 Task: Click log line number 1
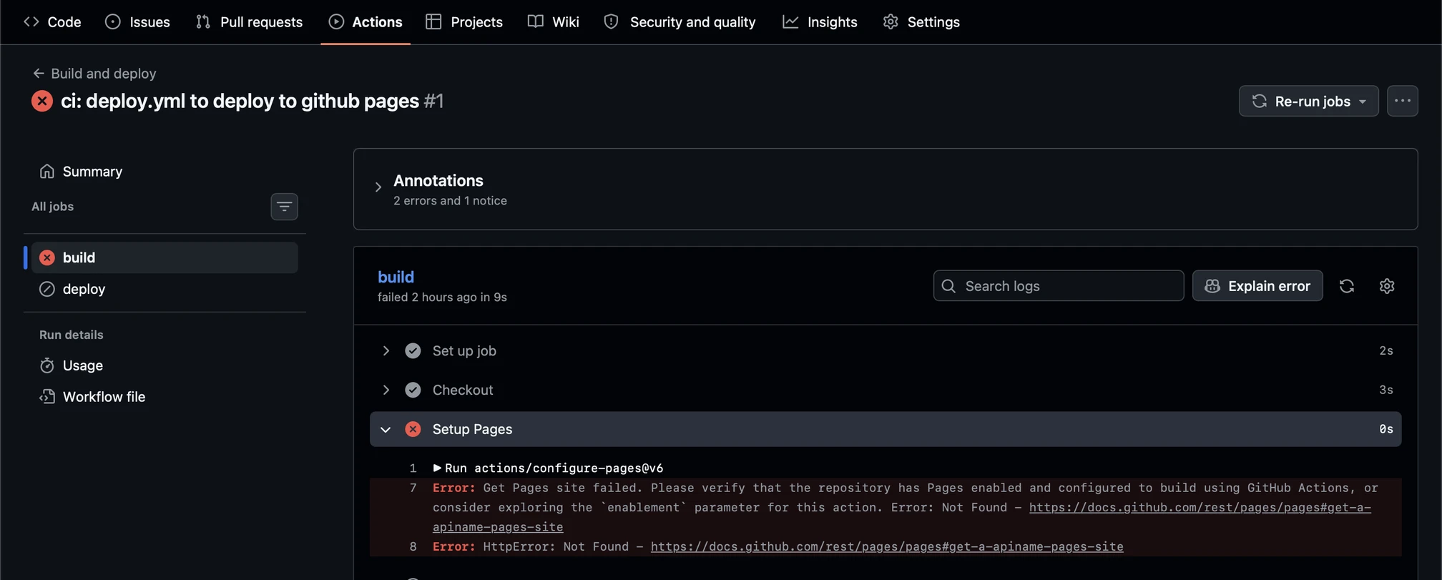pyautogui.click(x=413, y=468)
